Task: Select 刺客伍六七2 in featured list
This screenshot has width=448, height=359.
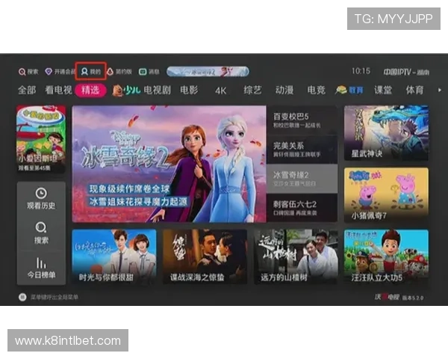Action: click(x=302, y=208)
